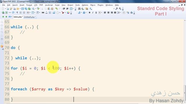Open the search text combo box dropdown
186x104 pixels.
click(114, 9)
